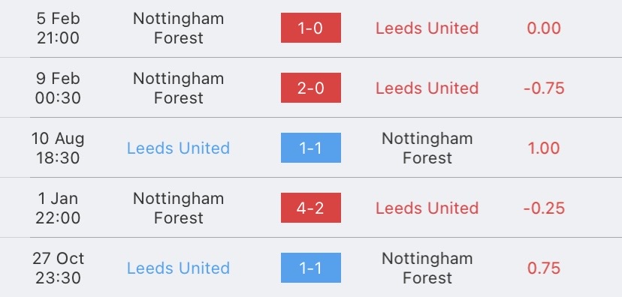622x297 pixels.
Task: Open the 1-0 score badge on 5 Feb
Action: pos(310,28)
